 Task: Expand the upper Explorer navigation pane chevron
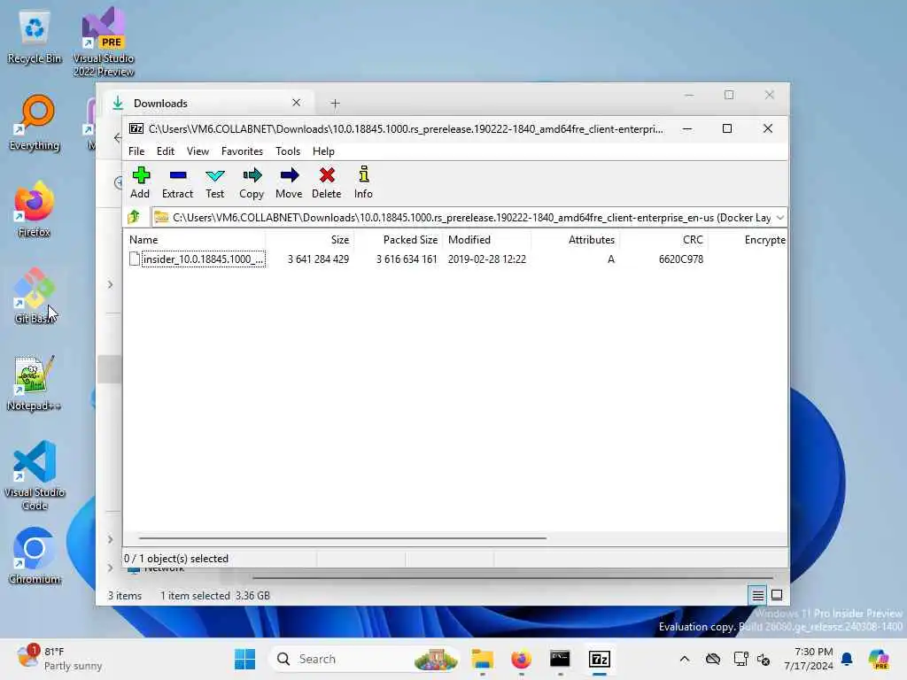point(110,284)
